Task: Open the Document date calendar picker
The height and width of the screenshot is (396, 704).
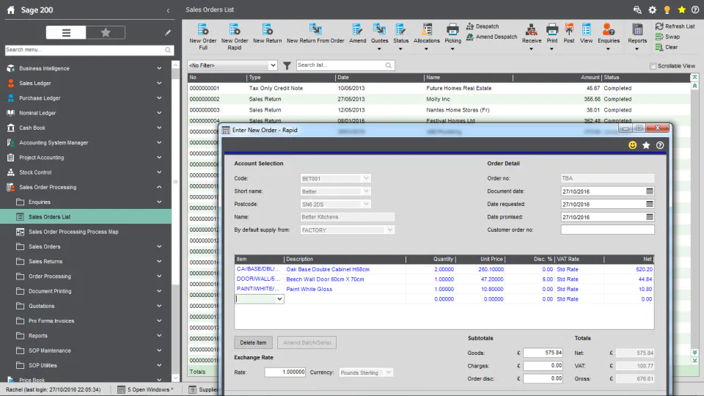Action: 650,191
